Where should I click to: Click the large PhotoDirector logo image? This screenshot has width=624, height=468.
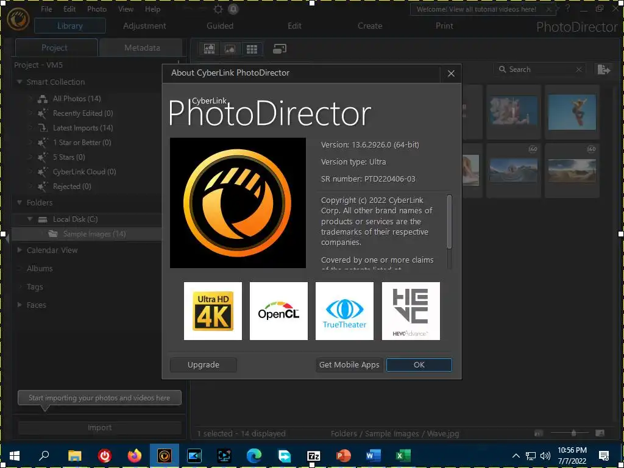pos(238,203)
